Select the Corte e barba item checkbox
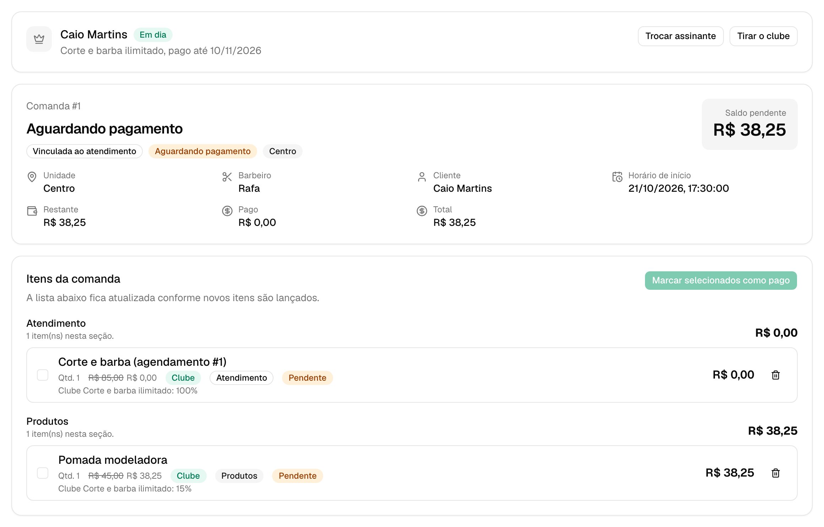Image resolution: width=824 pixels, height=527 pixels. pos(43,375)
